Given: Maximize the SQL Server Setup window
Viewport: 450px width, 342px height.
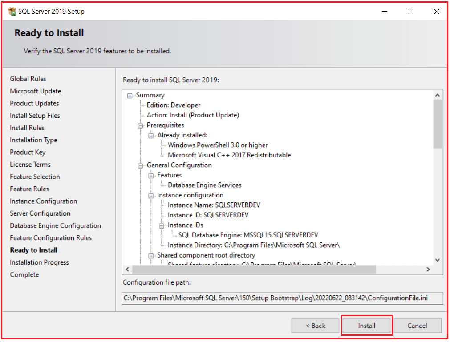Looking at the screenshot, I should tap(410, 12).
